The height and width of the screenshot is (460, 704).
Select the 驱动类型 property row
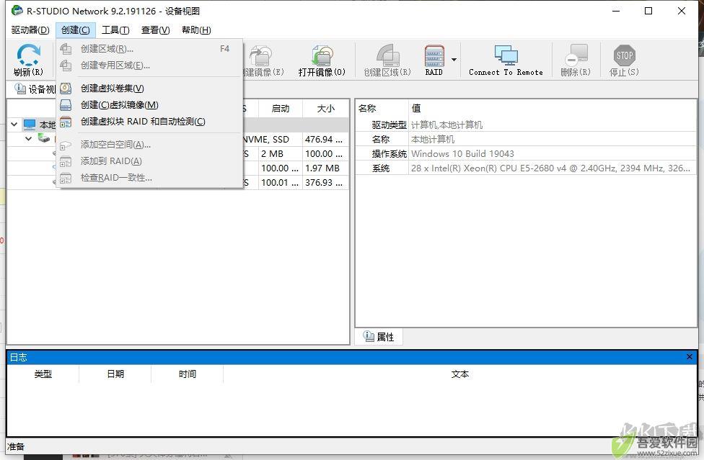pos(527,125)
